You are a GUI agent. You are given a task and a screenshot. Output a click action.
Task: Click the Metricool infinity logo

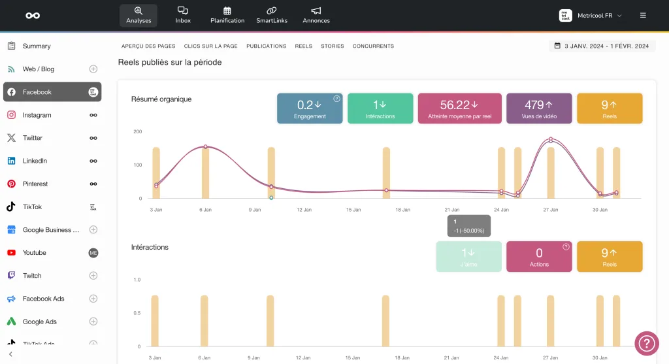[x=33, y=16]
